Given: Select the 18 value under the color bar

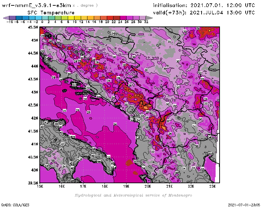Looking at the screenshot, I should [101, 22].
